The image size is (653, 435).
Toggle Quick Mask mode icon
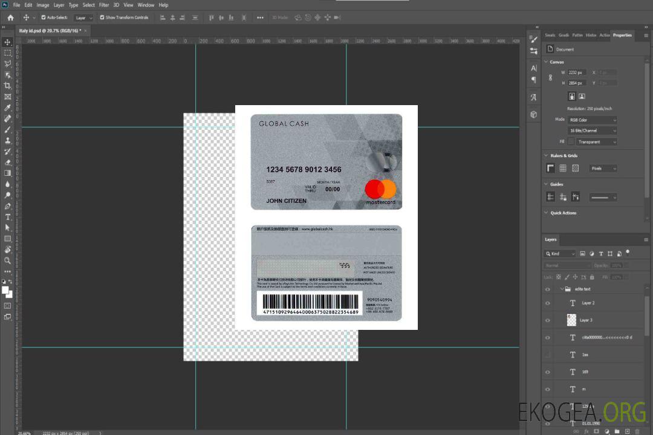pyautogui.click(x=7, y=306)
